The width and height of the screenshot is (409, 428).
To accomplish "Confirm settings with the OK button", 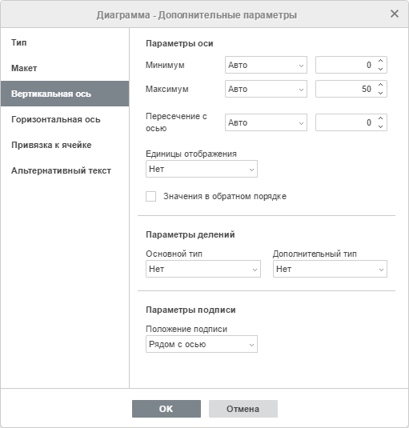I will (x=166, y=409).
